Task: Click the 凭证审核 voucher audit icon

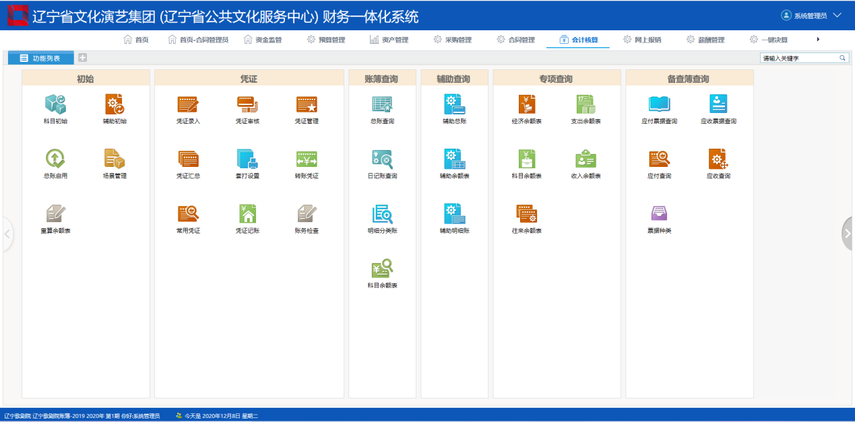Action: pyautogui.click(x=247, y=104)
